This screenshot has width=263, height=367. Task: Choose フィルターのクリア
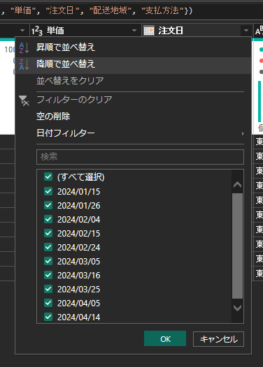click(x=133, y=100)
